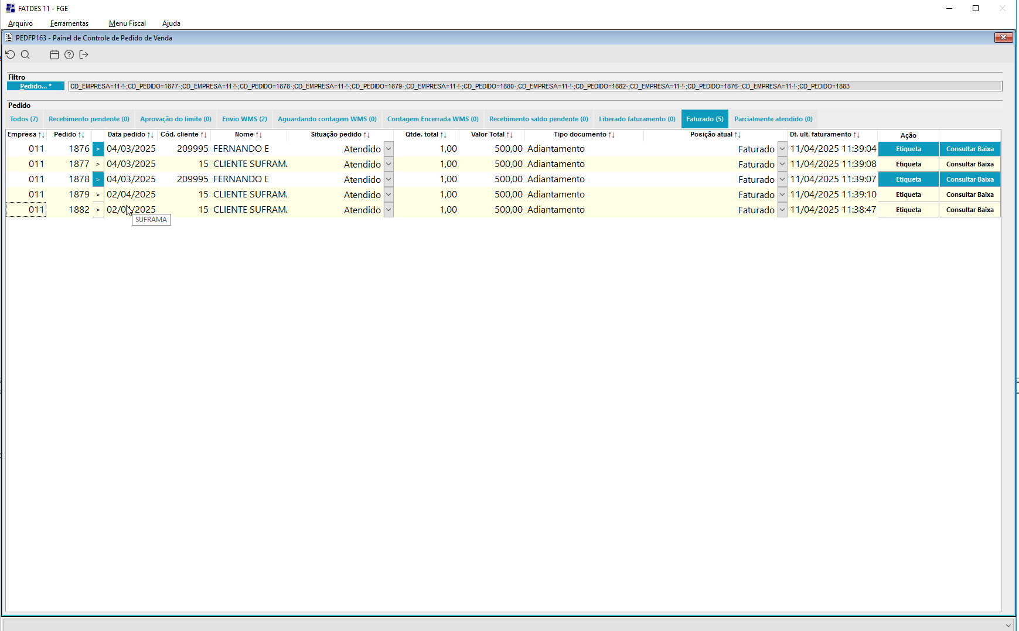
Task: Click the expand arrow button for pedido 1876
Action: (98, 149)
